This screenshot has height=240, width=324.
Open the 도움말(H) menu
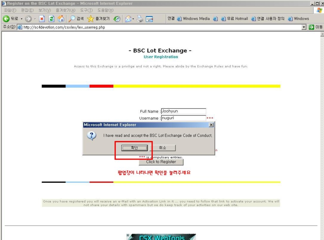105,10
